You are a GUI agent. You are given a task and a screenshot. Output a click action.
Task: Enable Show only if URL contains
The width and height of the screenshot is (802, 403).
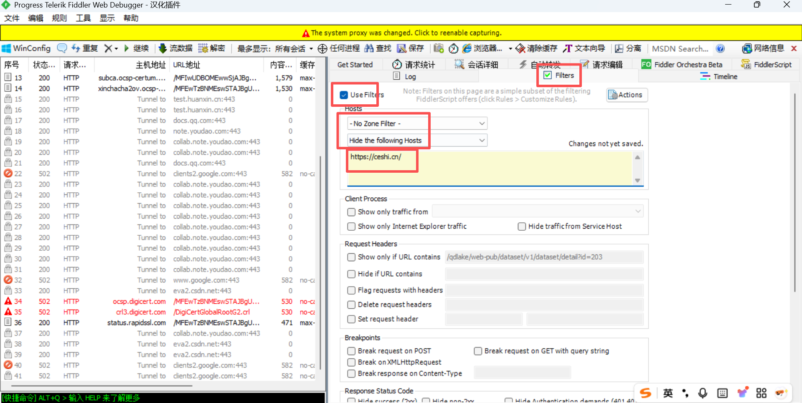tap(351, 257)
